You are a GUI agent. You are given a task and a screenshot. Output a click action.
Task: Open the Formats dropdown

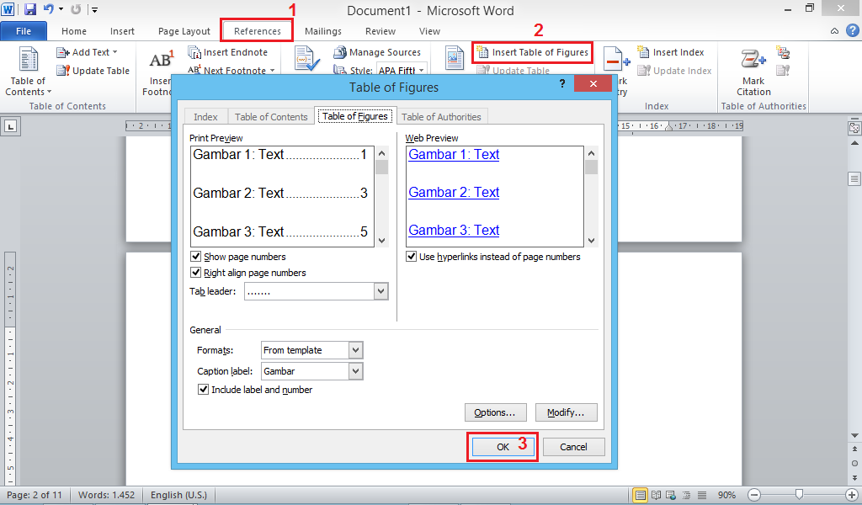click(x=354, y=349)
